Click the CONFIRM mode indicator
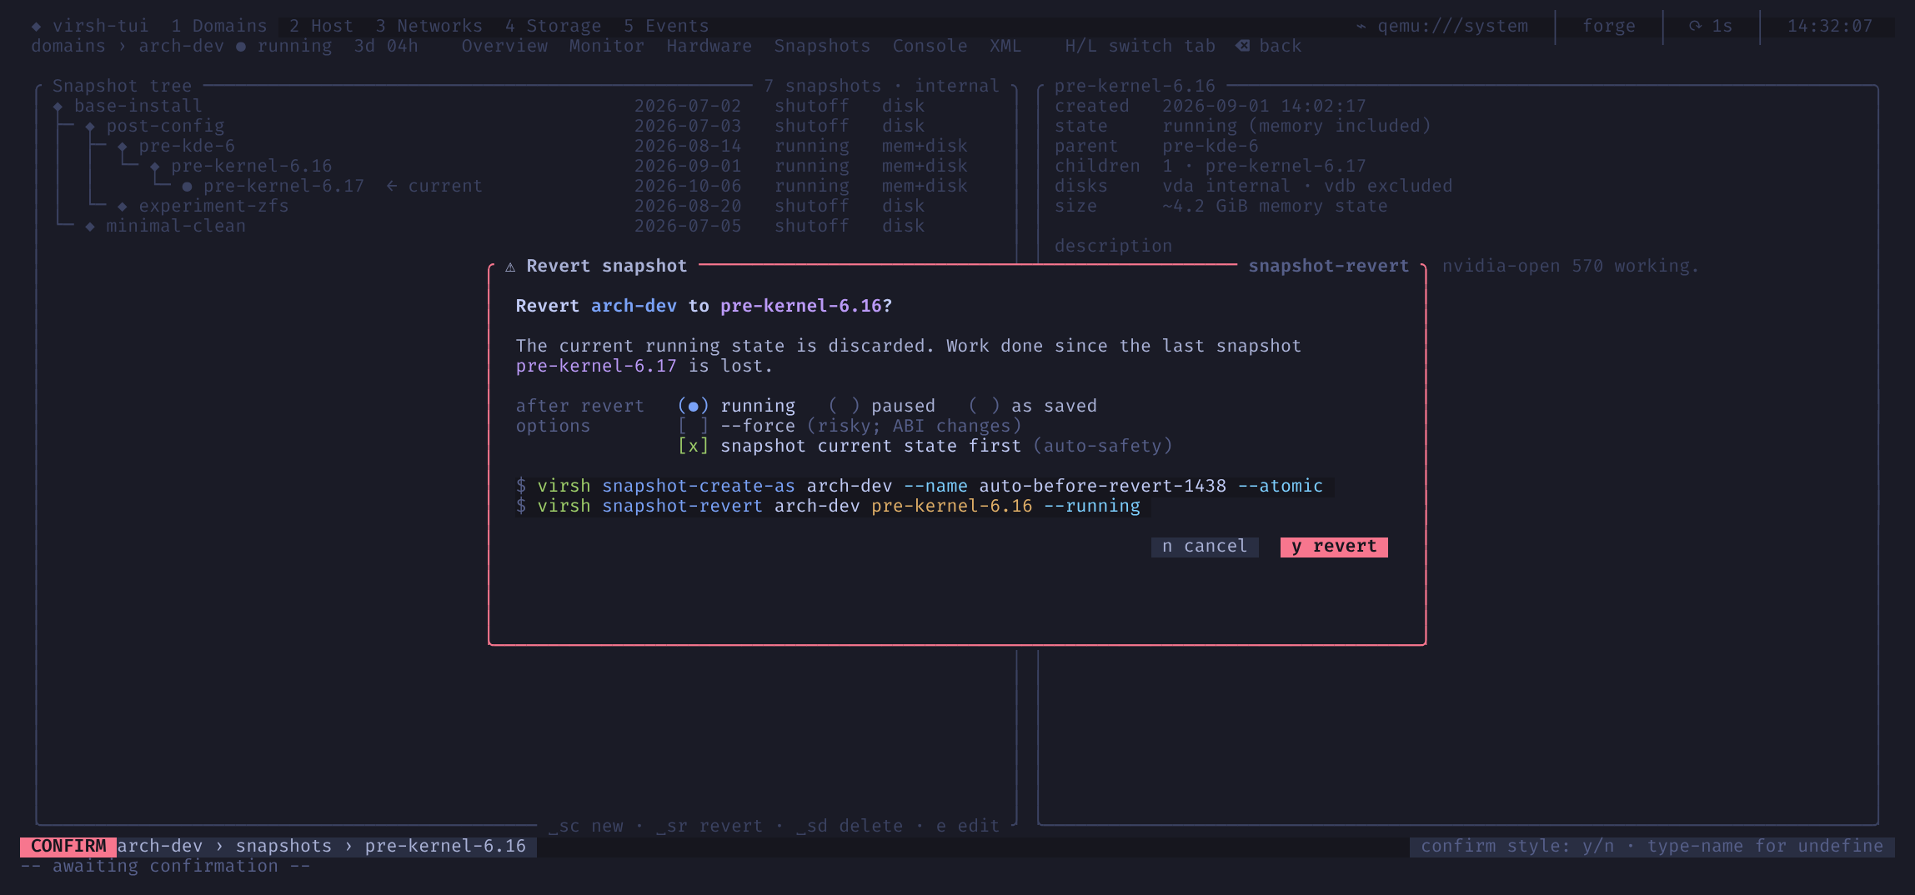This screenshot has width=1915, height=895. [x=68, y=846]
